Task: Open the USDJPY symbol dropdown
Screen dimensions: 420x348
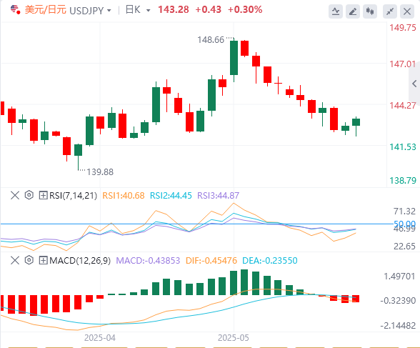Action: [109, 11]
